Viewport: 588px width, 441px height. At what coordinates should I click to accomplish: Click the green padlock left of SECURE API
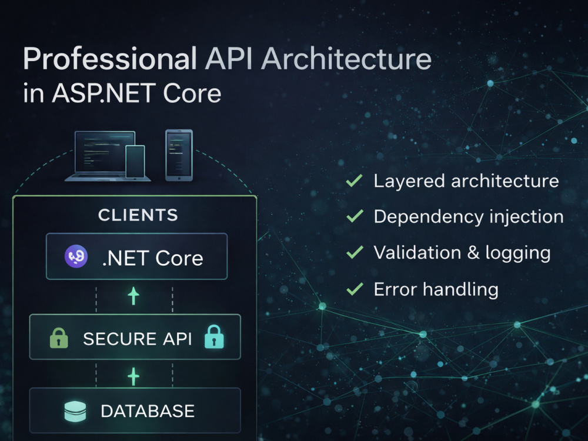click(59, 338)
